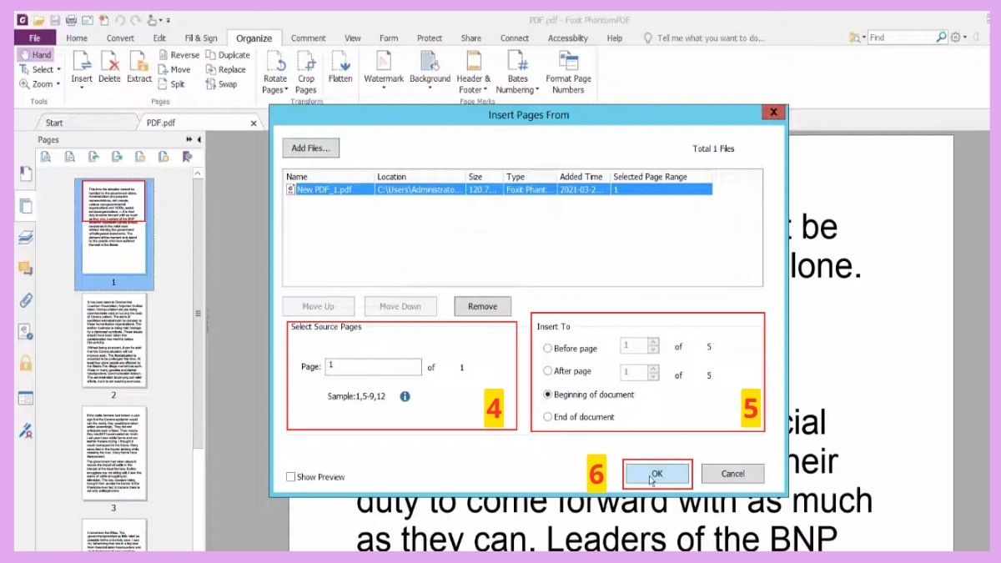Click the Move pages tool
The image size is (1001, 563).
click(x=174, y=69)
